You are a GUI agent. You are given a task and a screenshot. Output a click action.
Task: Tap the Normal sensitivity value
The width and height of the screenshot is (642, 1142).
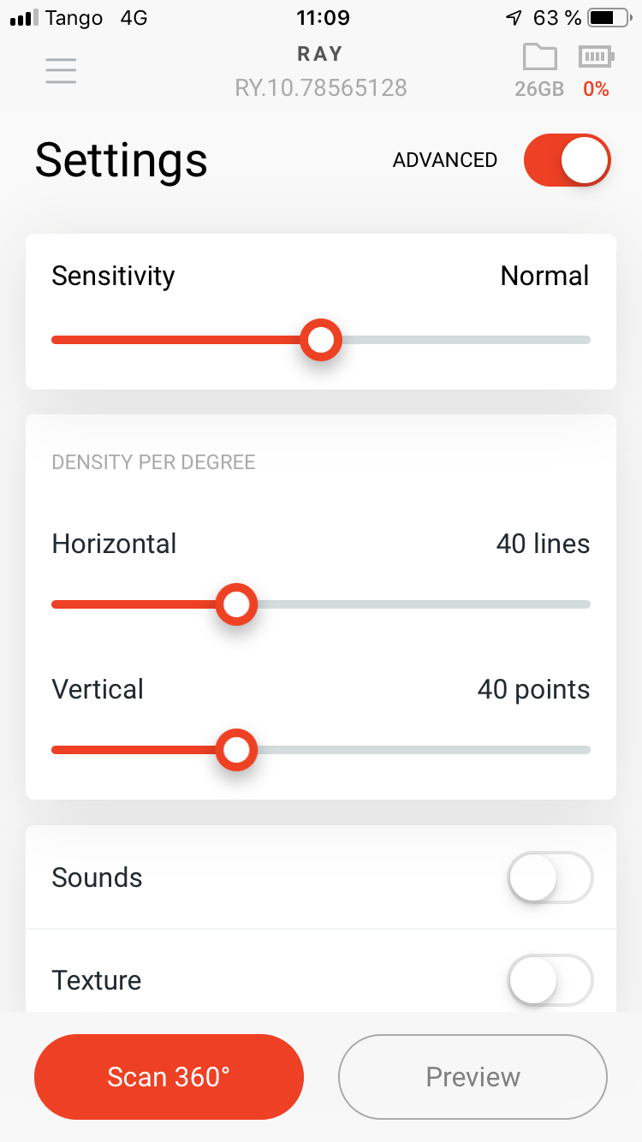[x=544, y=276]
